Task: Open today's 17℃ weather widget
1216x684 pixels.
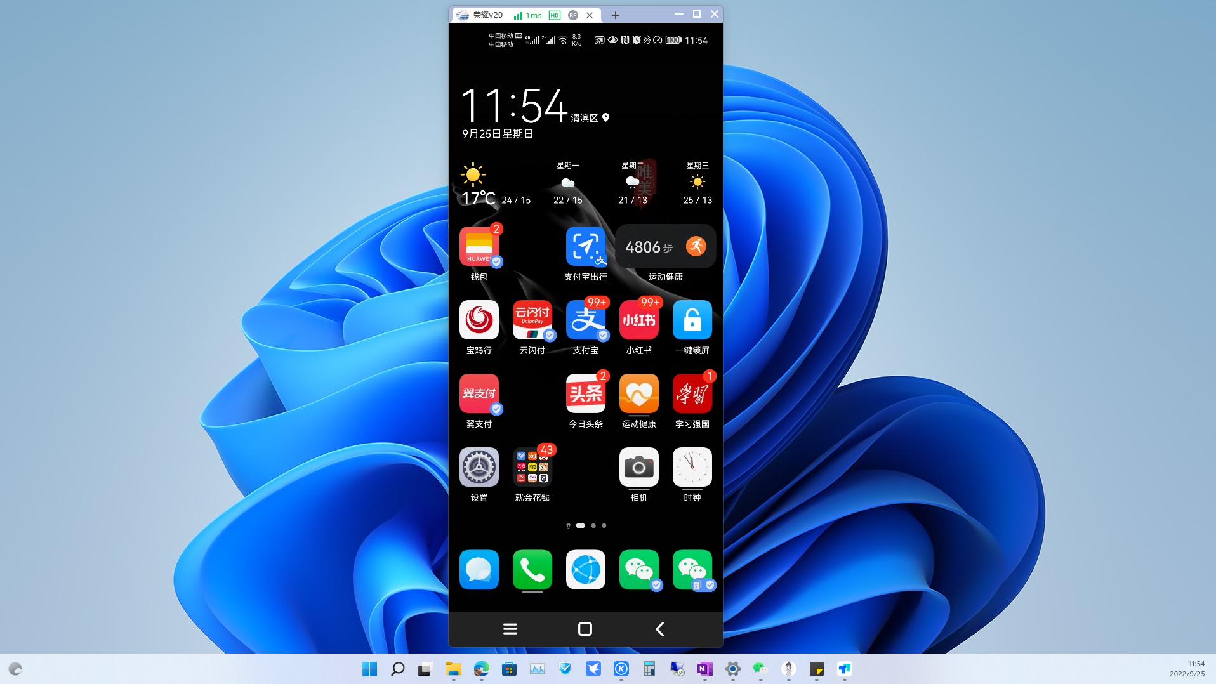Action: point(495,185)
